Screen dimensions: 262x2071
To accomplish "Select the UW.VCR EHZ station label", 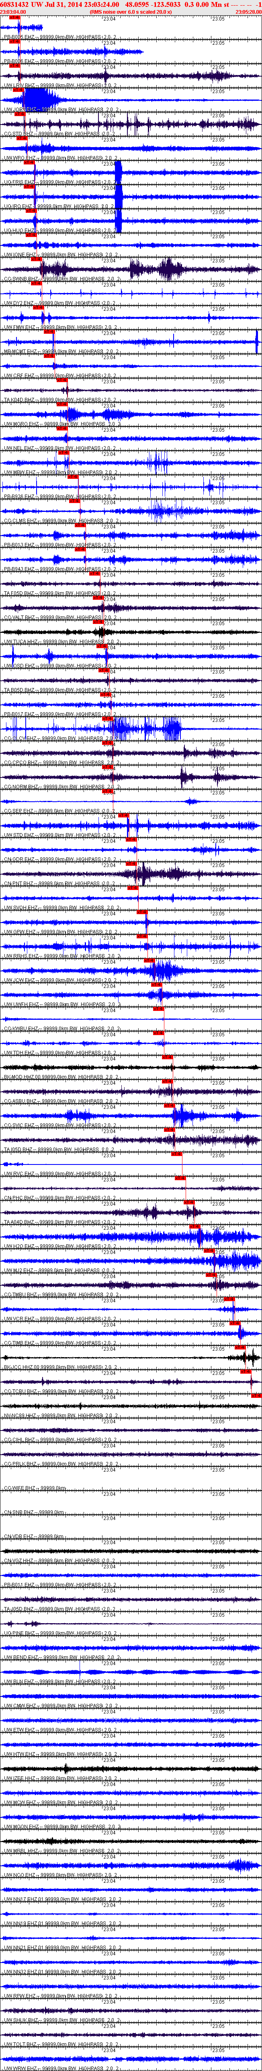I will click(60, 1318).
